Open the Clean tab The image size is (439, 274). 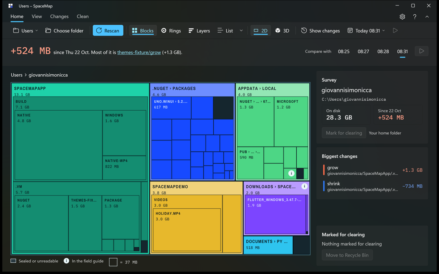[83, 16]
